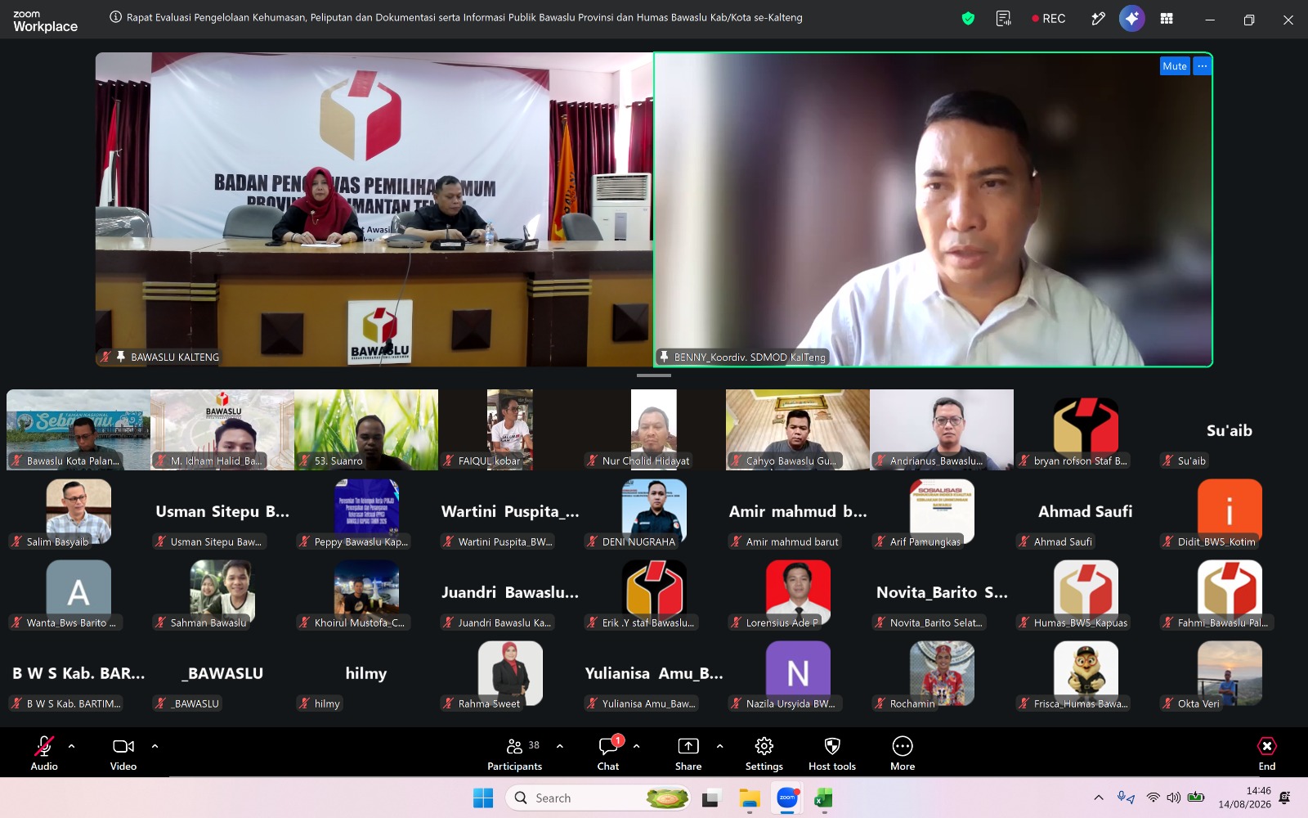Open the green encryption shield icon
The height and width of the screenshot is (818, 1308).
pyautogui.click(x=968, y=18)
